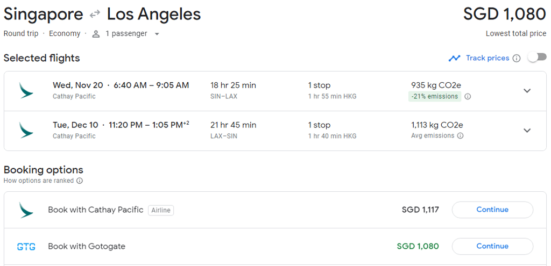
Task: Continue booking with Gotogate
Action: tap(492, 246)
